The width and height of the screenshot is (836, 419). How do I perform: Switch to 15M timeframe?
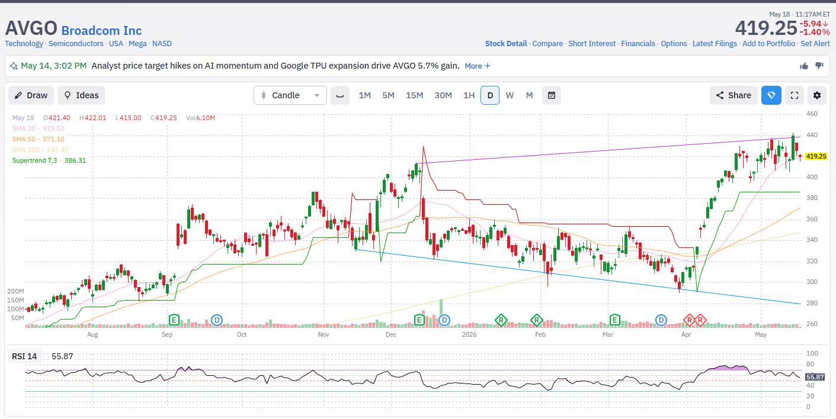coord(414,95)
